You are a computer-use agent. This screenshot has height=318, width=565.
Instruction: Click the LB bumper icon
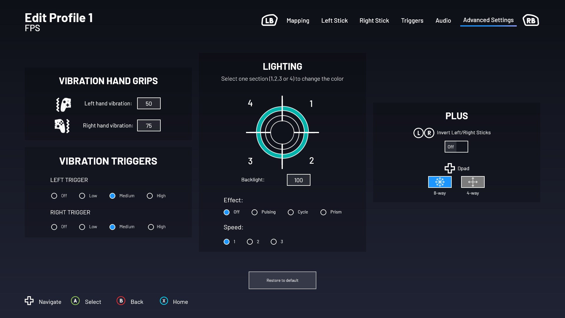[269, 20]
